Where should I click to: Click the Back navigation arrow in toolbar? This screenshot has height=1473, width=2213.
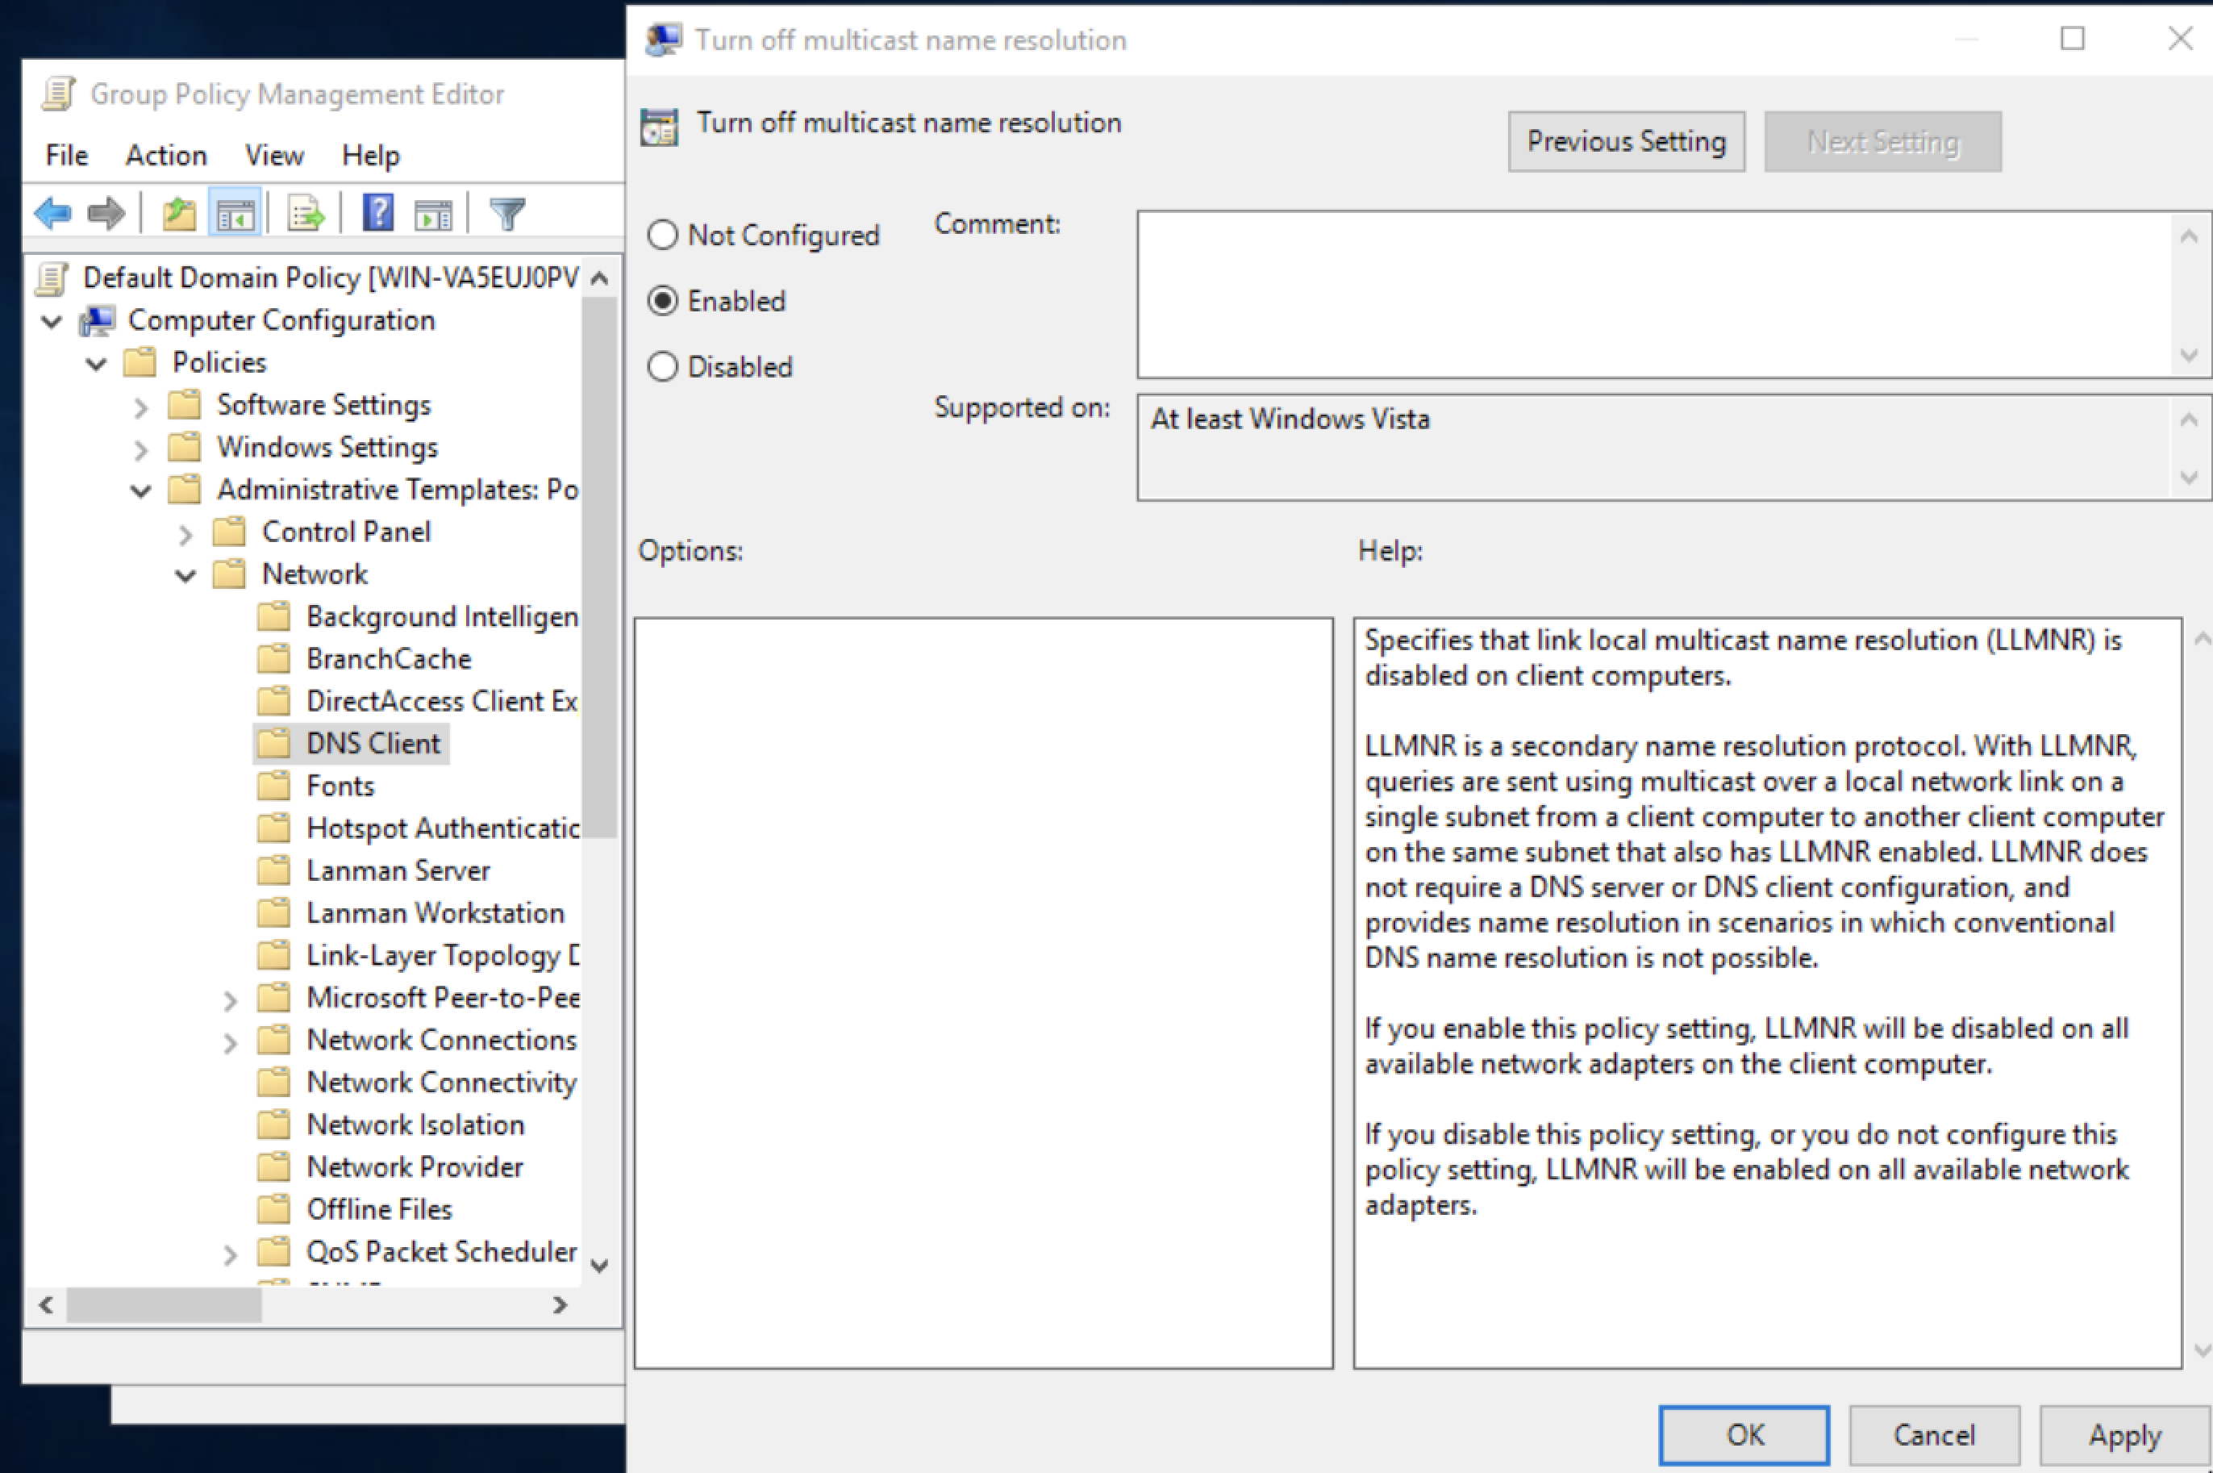click(52, 213)
